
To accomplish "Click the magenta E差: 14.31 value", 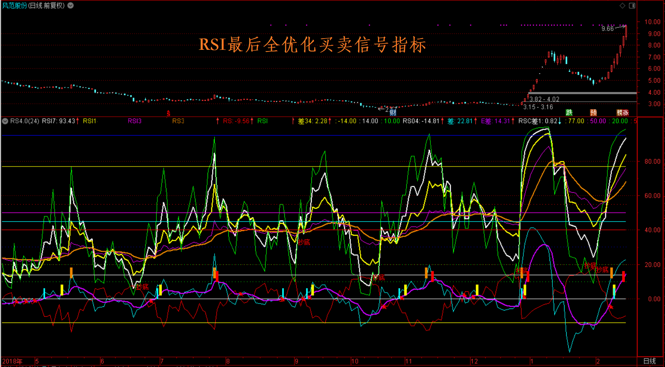I will [495, 121].
